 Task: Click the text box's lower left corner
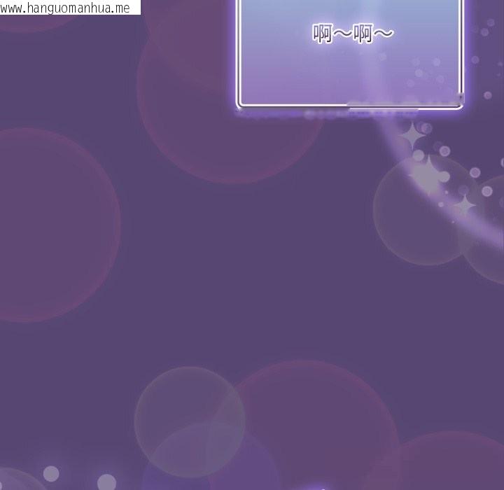(240, 106)
